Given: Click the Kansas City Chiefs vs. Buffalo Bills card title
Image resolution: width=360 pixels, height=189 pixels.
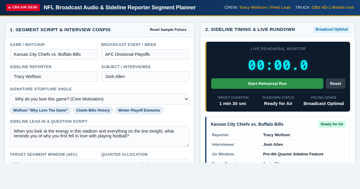Looking at the screenshot, I should click(x=247, y=124).
